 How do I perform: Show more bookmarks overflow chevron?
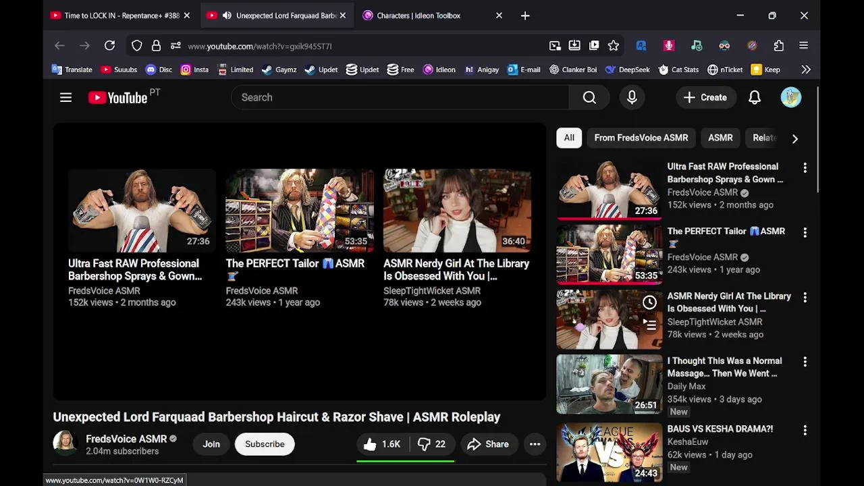[806, 70]
